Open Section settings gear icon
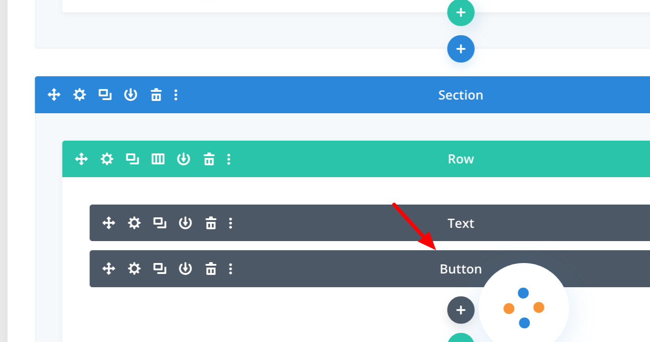The height and width of the screenshot is (342, 650). [80, 95]
